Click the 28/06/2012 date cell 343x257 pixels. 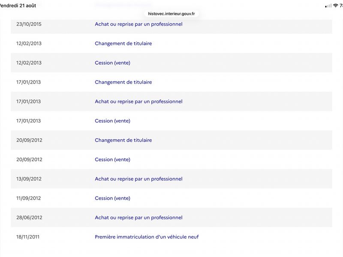[29, 218]
